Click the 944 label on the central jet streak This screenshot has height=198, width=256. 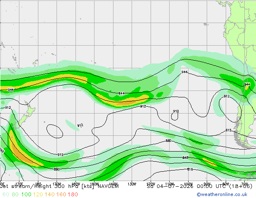(x=122, y=93)
